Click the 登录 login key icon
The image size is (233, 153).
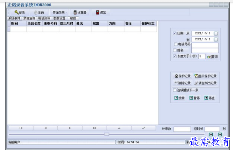16,12
